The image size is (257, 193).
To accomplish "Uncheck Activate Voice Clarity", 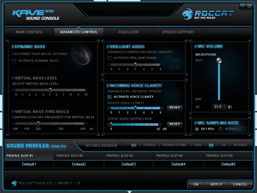I will tap(109, 97).
